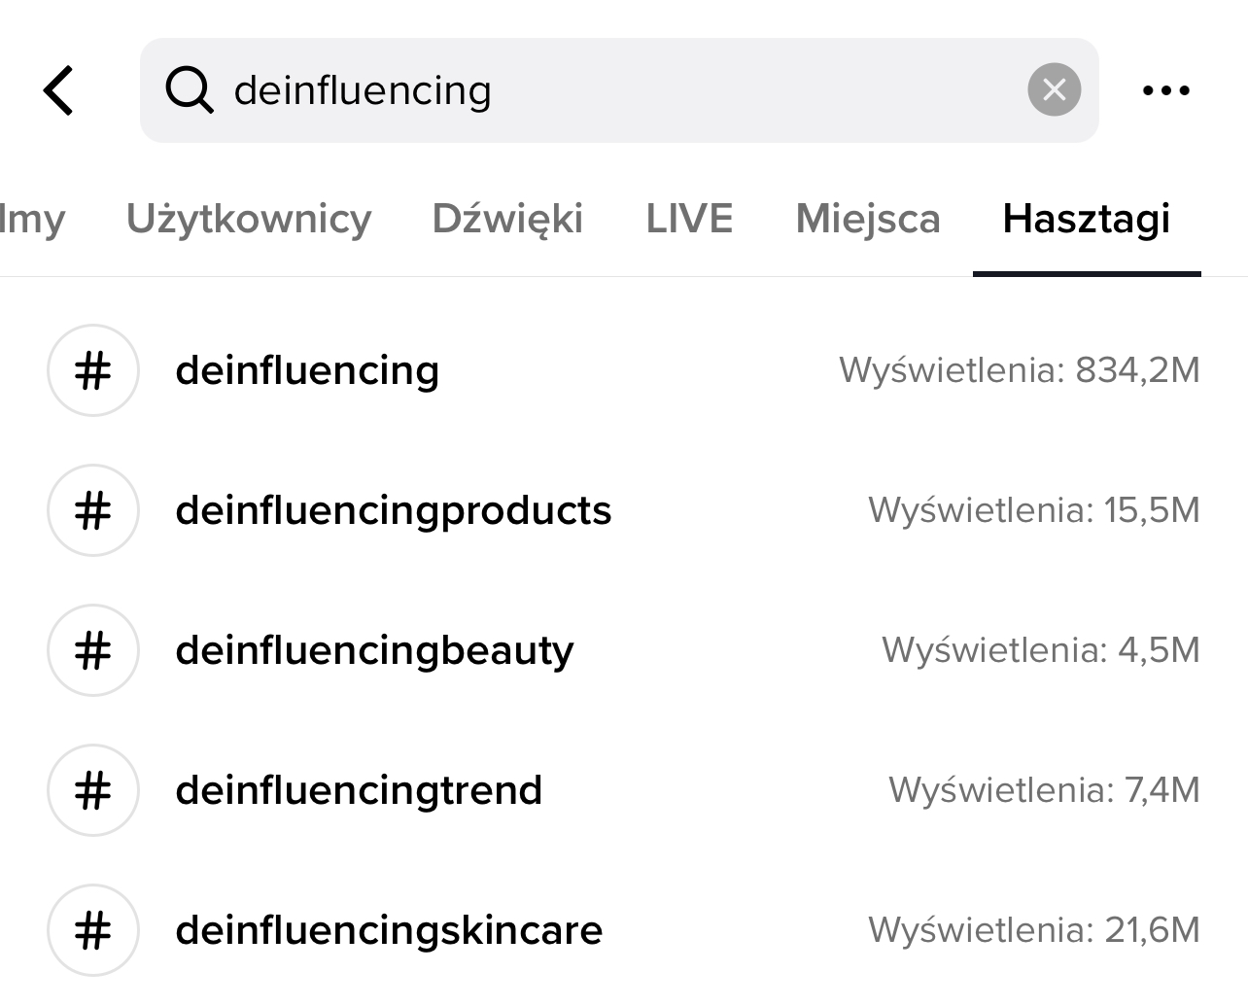Open the deinfluencingtrend hashtag
The image size is (1248, 1007).
(x=359, y=790)
